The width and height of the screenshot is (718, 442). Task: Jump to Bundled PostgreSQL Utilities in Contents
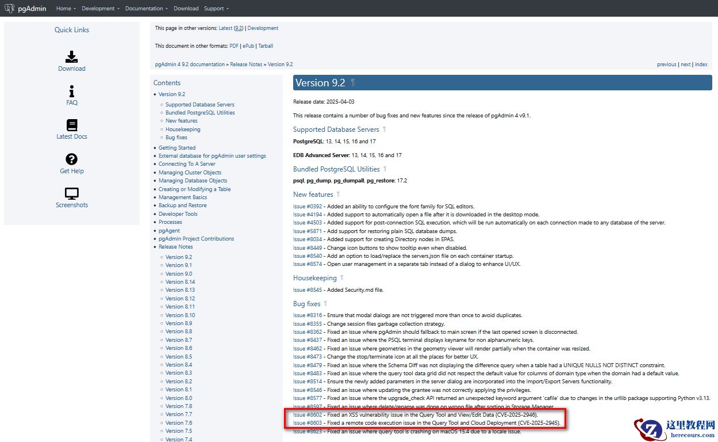point(200,113)
